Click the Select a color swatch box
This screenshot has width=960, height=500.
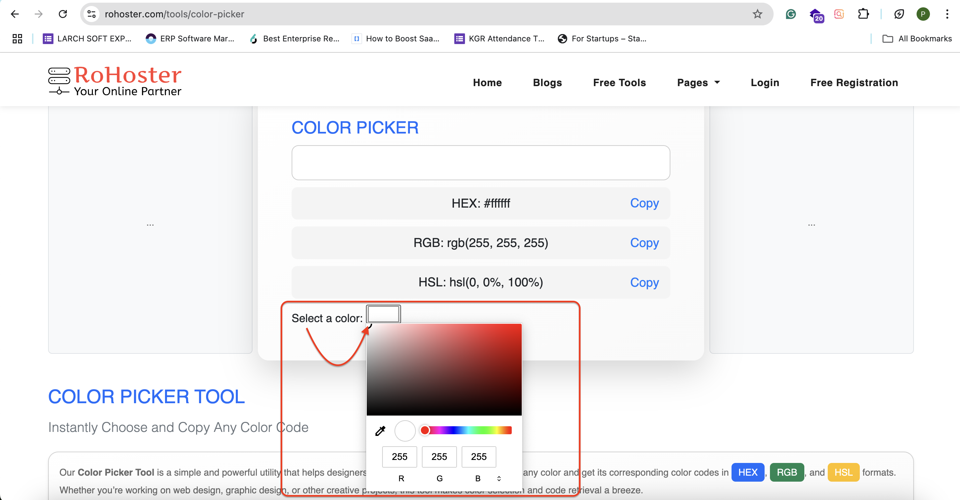tap(383, 314)
